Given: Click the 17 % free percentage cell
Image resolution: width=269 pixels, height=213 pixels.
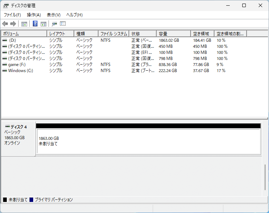Looking at the screenshot, I should pos(221,71).
